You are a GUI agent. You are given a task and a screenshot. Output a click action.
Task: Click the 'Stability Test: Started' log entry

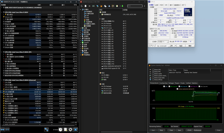click(x=191, y=73)
